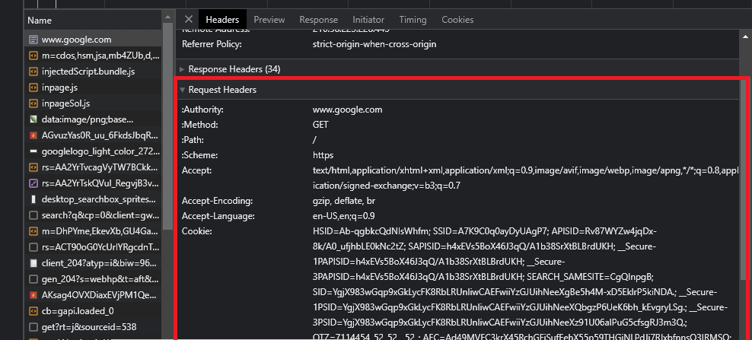752x340 pixels.
Task: Click the script icon for inpageSol.js
Action: 33,103
